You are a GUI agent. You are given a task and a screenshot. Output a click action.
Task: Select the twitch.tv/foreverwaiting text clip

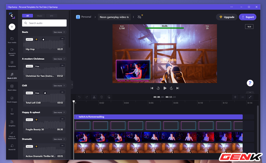click(158, 117)
